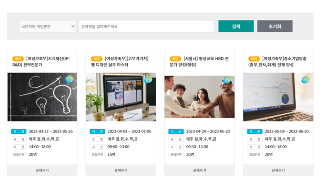Image resolution: width=332 pixels, height=187 pixels.
Task: Focus the 강좌명을 입력해주세요 search field
Action: coord(146,26)
